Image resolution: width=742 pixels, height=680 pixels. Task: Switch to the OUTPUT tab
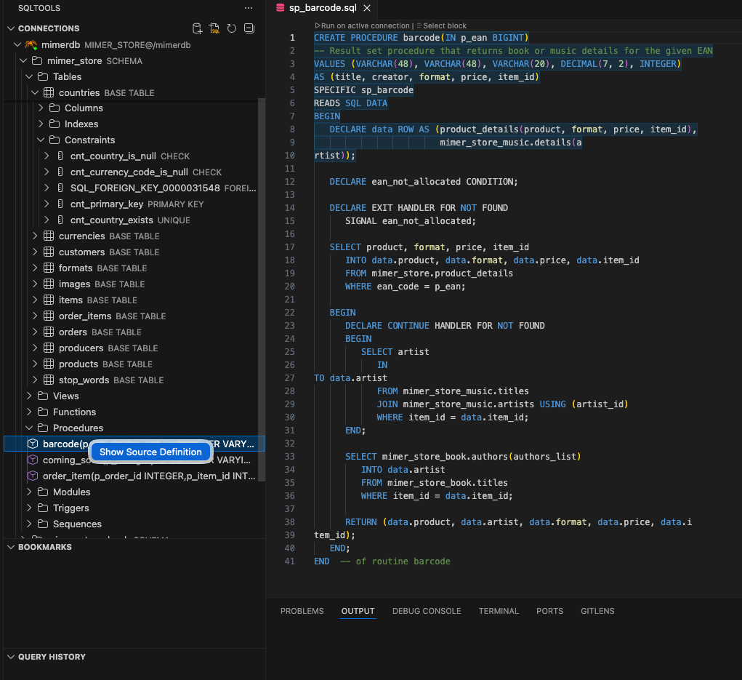[x=358, y=611]
